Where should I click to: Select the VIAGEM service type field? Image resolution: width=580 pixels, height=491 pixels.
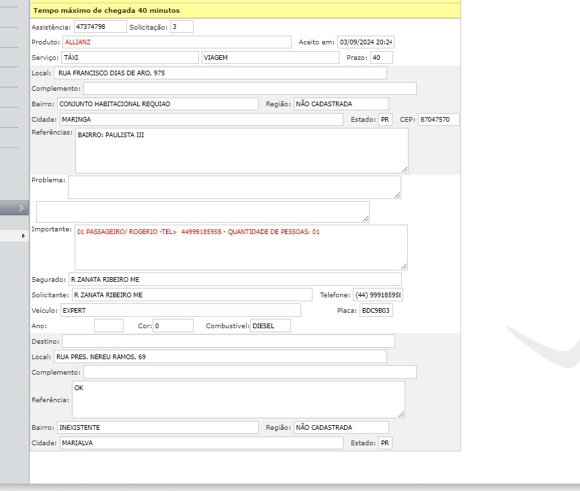270,58
